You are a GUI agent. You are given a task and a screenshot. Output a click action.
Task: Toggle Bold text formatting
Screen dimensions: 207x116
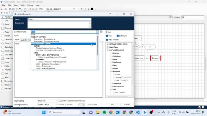(82, 9)
